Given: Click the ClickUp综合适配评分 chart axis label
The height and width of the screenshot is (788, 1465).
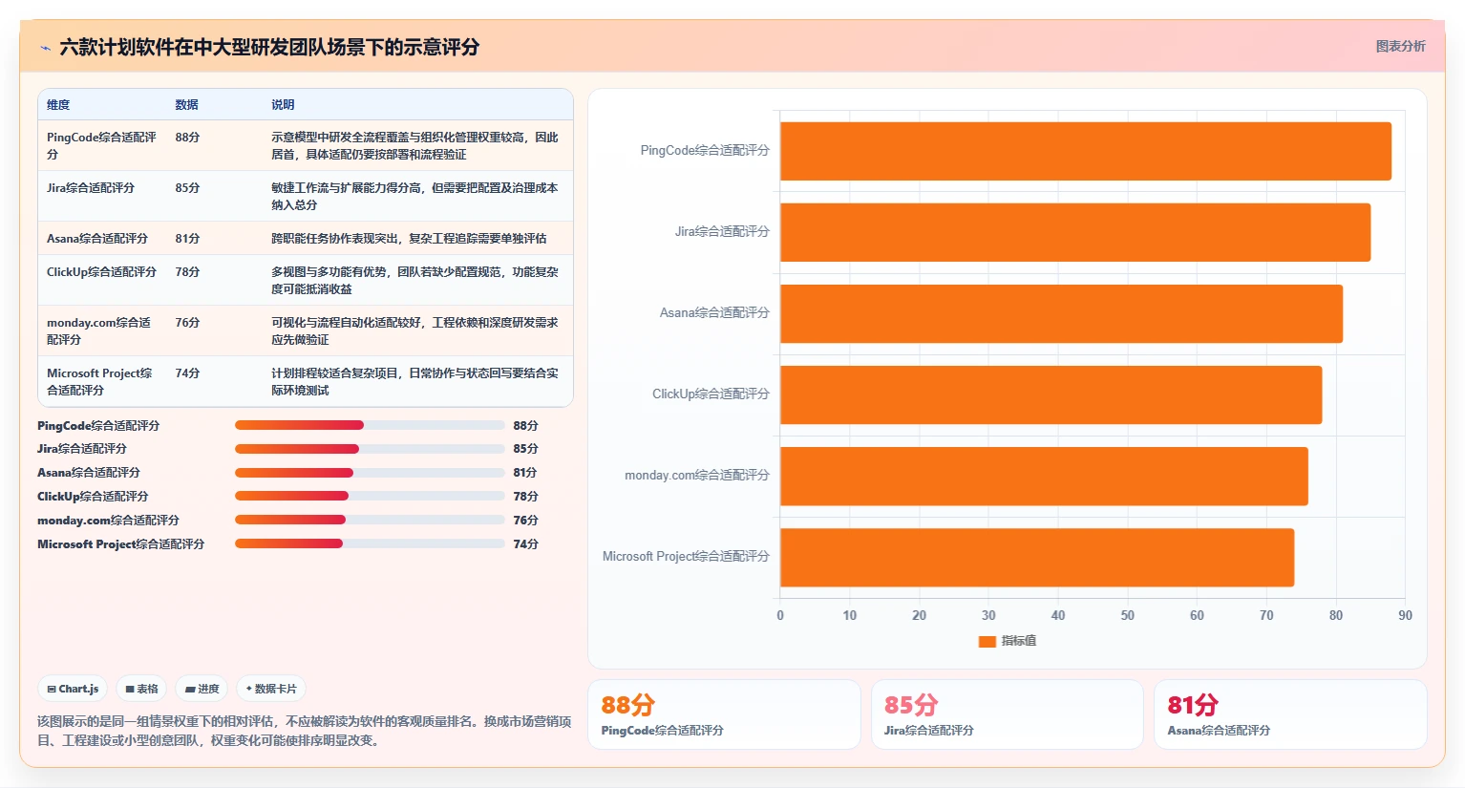Looking at the screenshot, I should pos(711,394).
